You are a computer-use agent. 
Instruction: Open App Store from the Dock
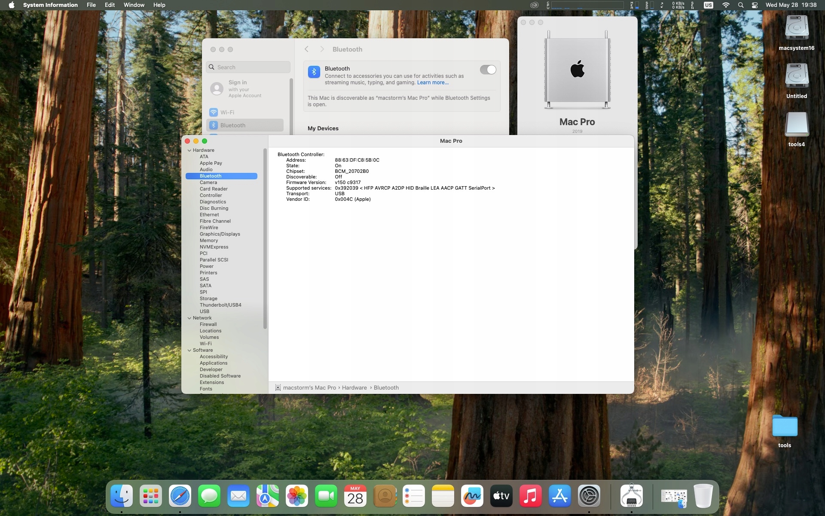coord(560,496)
